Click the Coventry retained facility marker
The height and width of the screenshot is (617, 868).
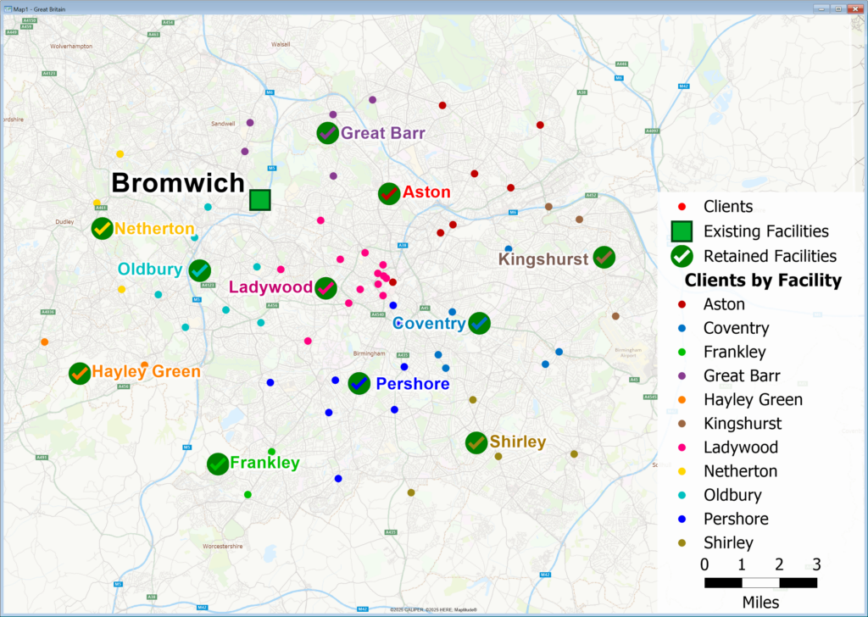coord(480,323)
